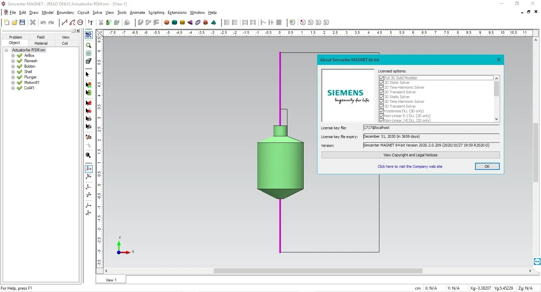Click the arrow select pointer tool
The width and height of the screenshot is (541, 292).
coord(88,74)
